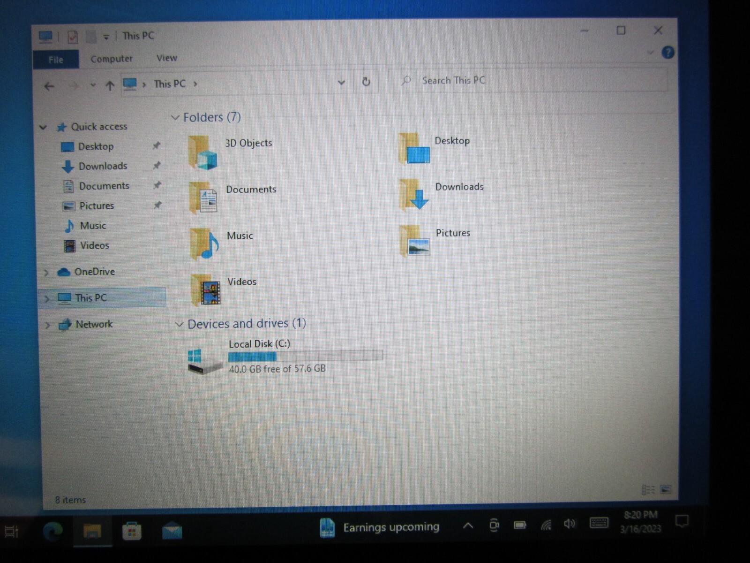The height and width of the screenshot is (563, 750).
Task: Collapse the Quick access tree node
Action: pos(43,128)
